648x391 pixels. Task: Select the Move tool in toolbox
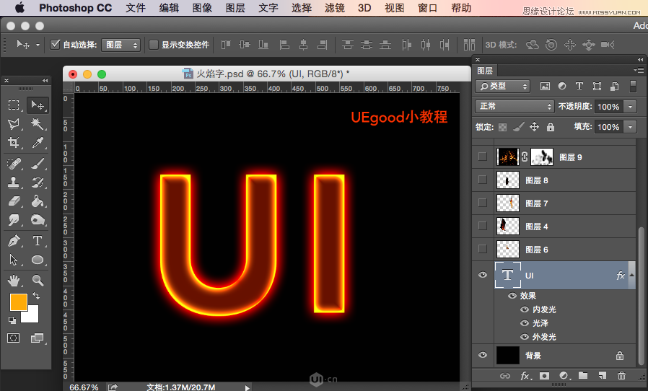point(38,105)
